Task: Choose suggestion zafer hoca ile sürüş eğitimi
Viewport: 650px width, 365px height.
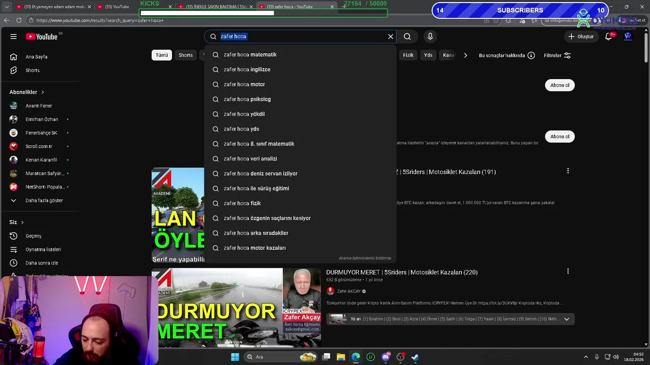Action: click(x=300, y=189)
